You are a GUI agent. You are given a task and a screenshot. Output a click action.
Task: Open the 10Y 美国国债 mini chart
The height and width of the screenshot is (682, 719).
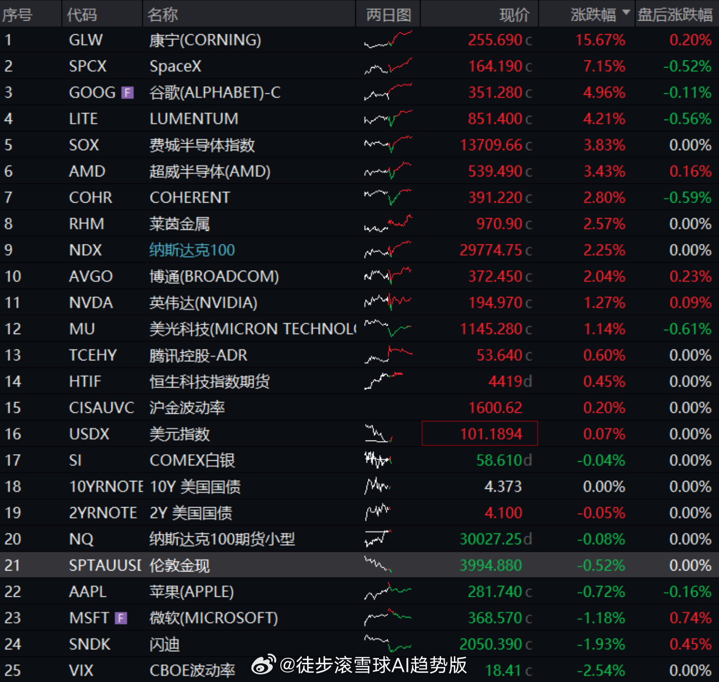coord(377,486)
